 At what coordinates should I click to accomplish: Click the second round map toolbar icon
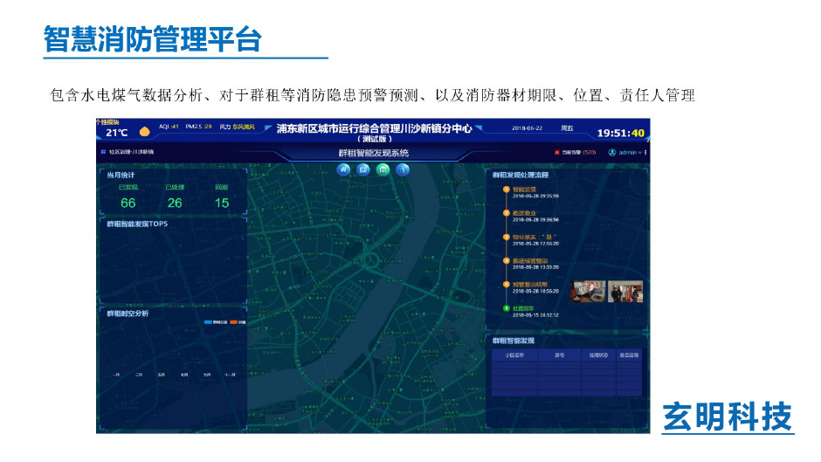363,169
